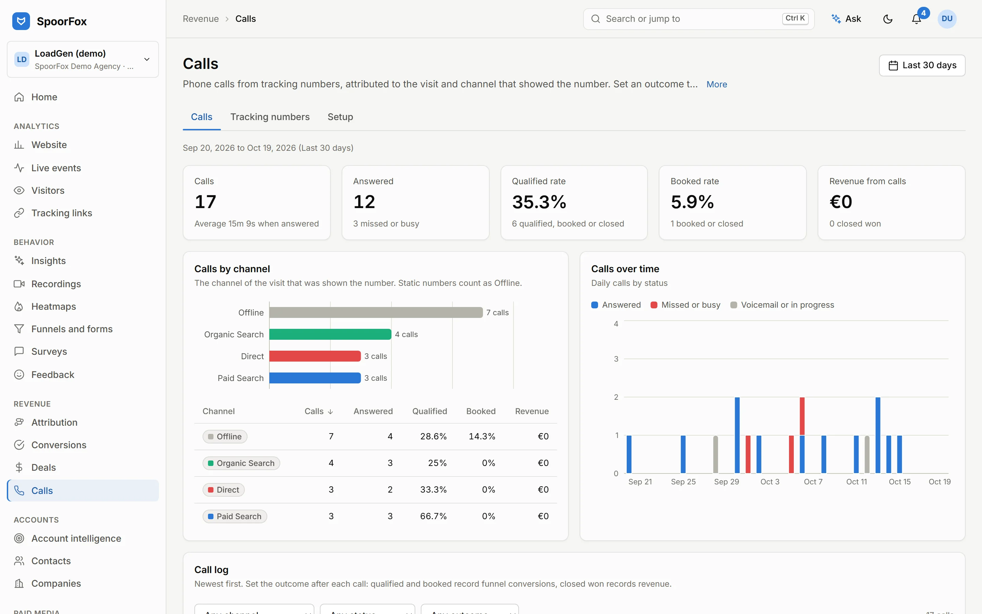This screenshot has width=982, height=614.
Task: Open DU user avatar menu
Action: pos(947,19)
